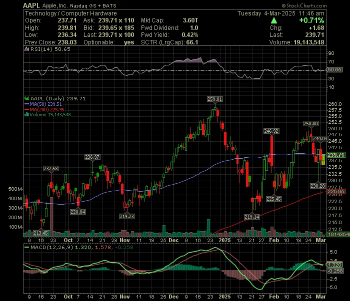Screen dimensions: 350x301
Task: Click the RSI 30 oversold level label
Action: click(x=331, y=79)
